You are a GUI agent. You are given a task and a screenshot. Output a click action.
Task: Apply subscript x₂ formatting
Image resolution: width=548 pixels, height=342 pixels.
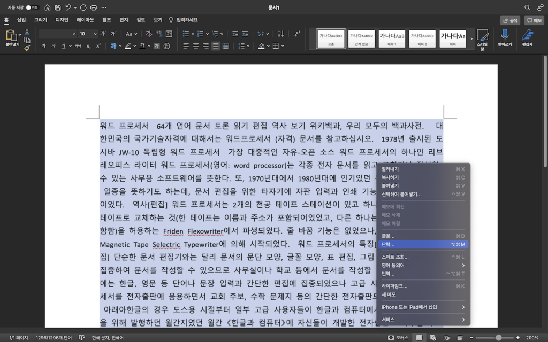coord(88,46)
